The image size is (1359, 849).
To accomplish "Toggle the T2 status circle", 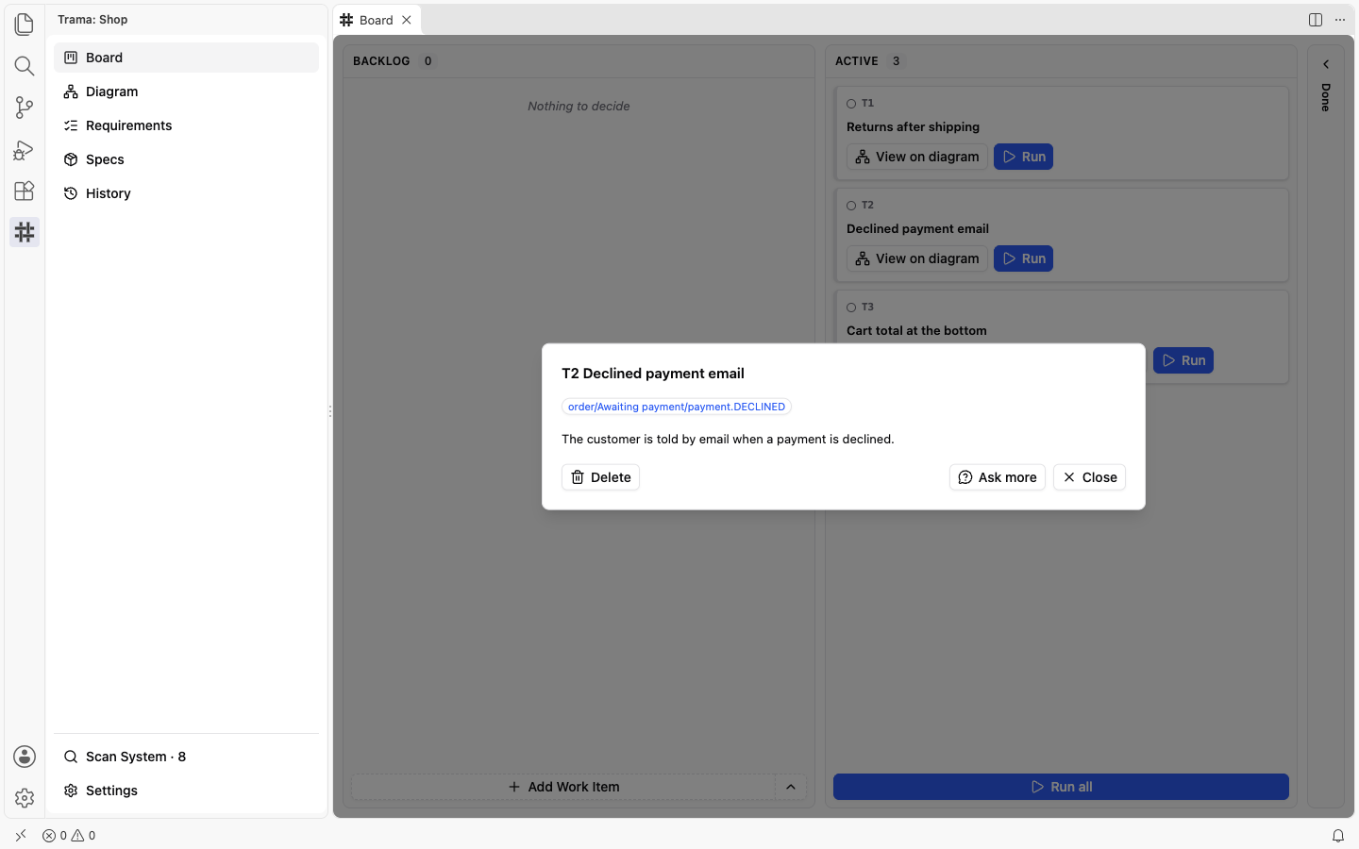I will (851, 206).
